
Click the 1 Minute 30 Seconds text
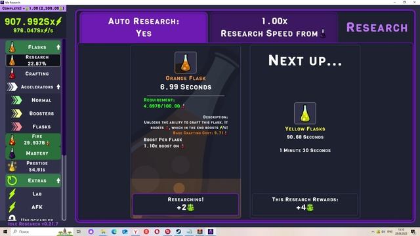(304, 150)
